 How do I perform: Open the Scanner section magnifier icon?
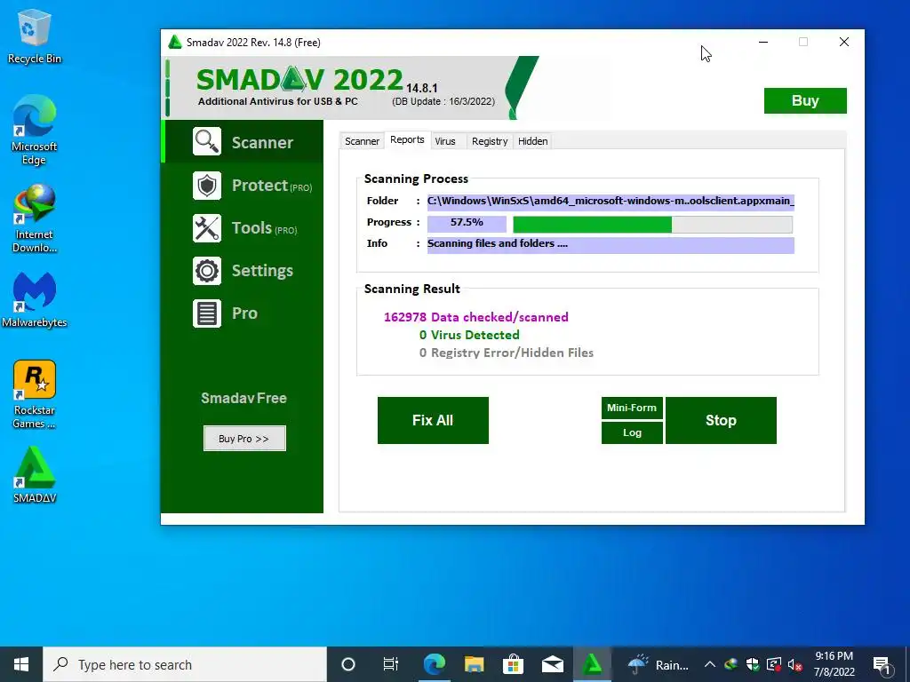pyautogui.click(x=207, y=141)
